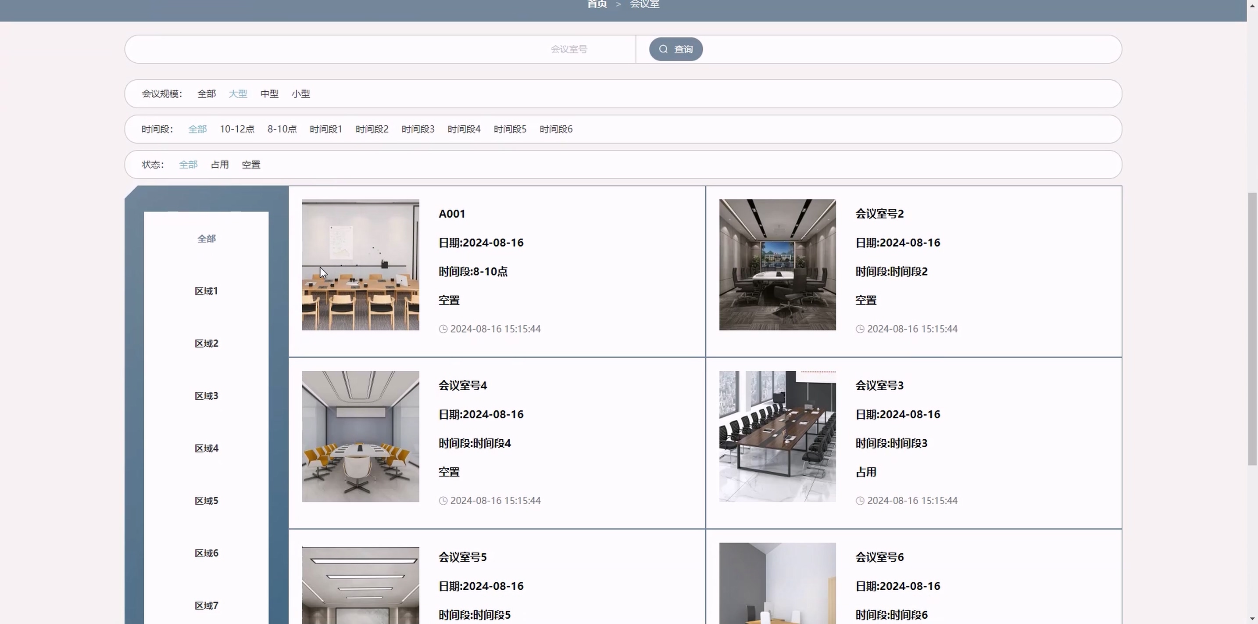1258x624 pixels.
Task: Click the clock icon under 会议室号4
Action: [443, 500]
